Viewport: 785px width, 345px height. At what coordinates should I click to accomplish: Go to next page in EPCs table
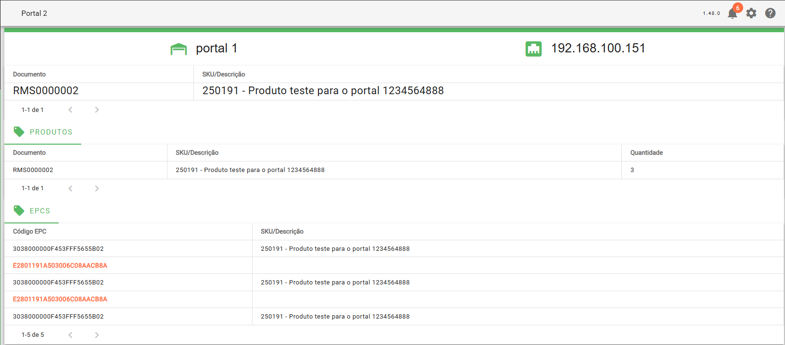coord(97,335)
